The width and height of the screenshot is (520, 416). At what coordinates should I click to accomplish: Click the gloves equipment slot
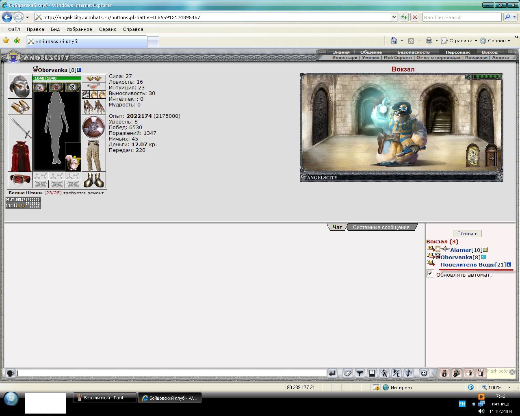94,107
